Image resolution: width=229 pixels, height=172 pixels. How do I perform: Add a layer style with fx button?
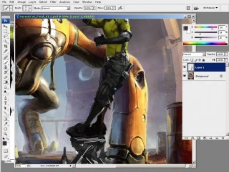pos(193,138)
